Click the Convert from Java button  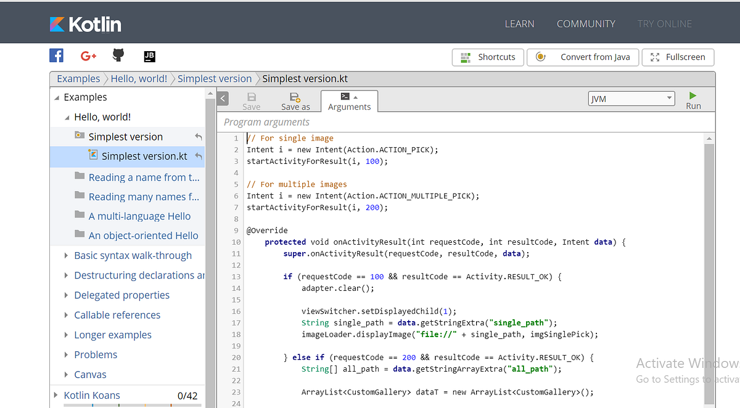coord(582,57)
